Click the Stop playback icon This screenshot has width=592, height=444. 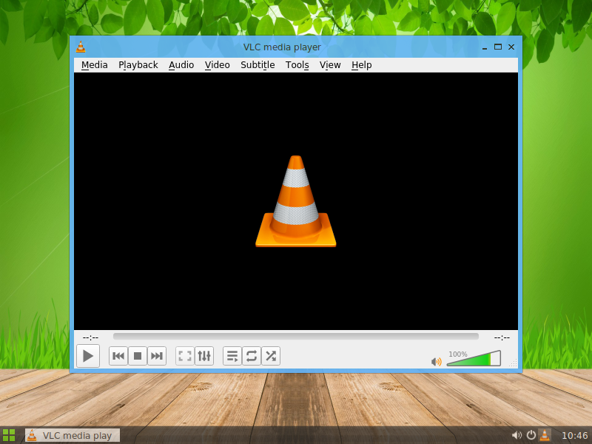[138, 356]
